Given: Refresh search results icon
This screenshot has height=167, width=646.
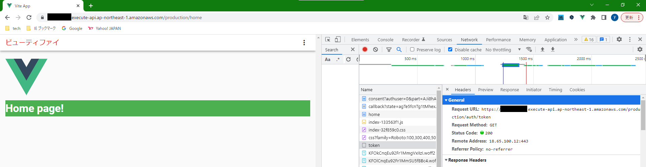Looking at the screenshot, I should click(x=348, y=59).
